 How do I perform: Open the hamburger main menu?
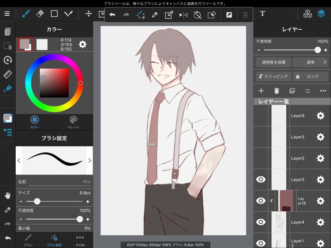[7, 14]
